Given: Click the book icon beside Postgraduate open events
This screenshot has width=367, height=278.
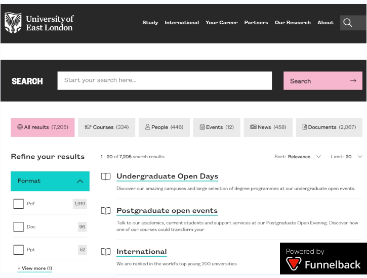Looking at the screenshot, I should click(x=105, y=211).
